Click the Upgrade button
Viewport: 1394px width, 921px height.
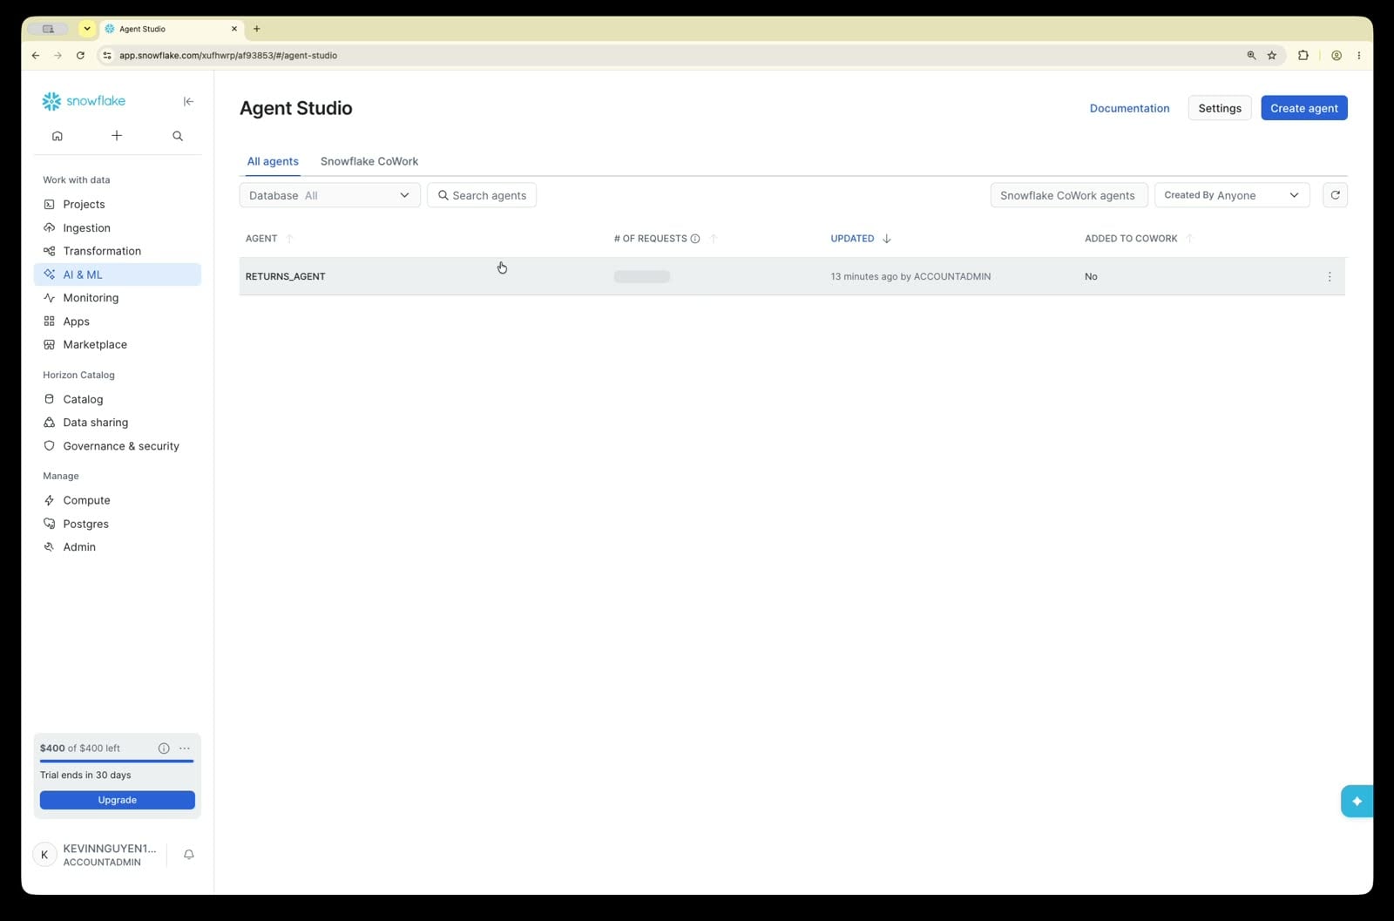pyautogui.click(x=118, y=800)
